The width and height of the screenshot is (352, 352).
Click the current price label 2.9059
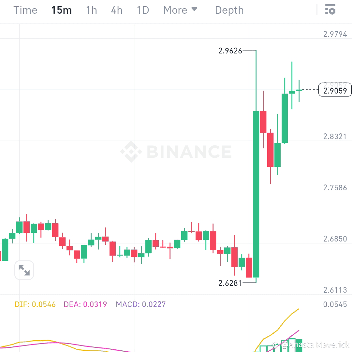[x=335, y=90]
